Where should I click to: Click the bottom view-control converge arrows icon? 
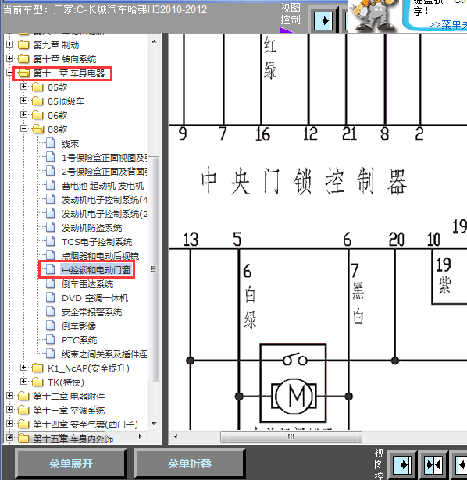tap(433, 465)
